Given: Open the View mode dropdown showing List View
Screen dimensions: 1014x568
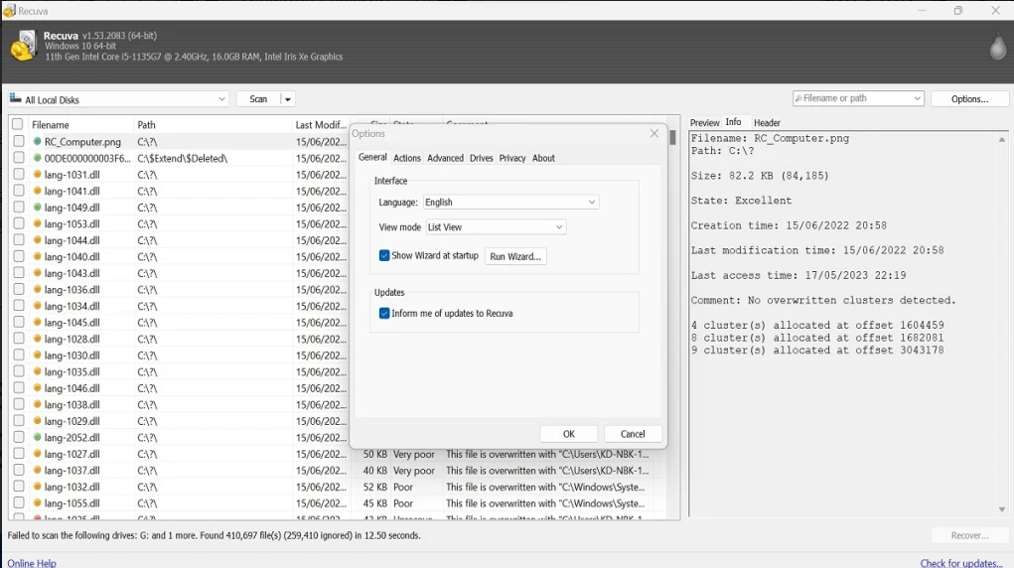Looking at the screenshot, I should click(496, 227).
